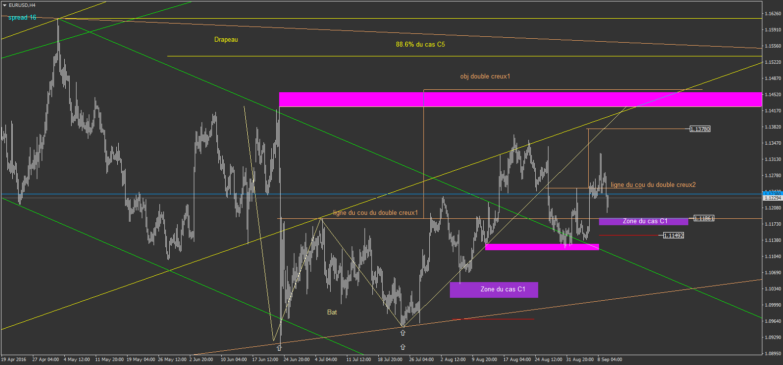Click the "2 Aug 12:00" time axis label

[x=453, y=360]
